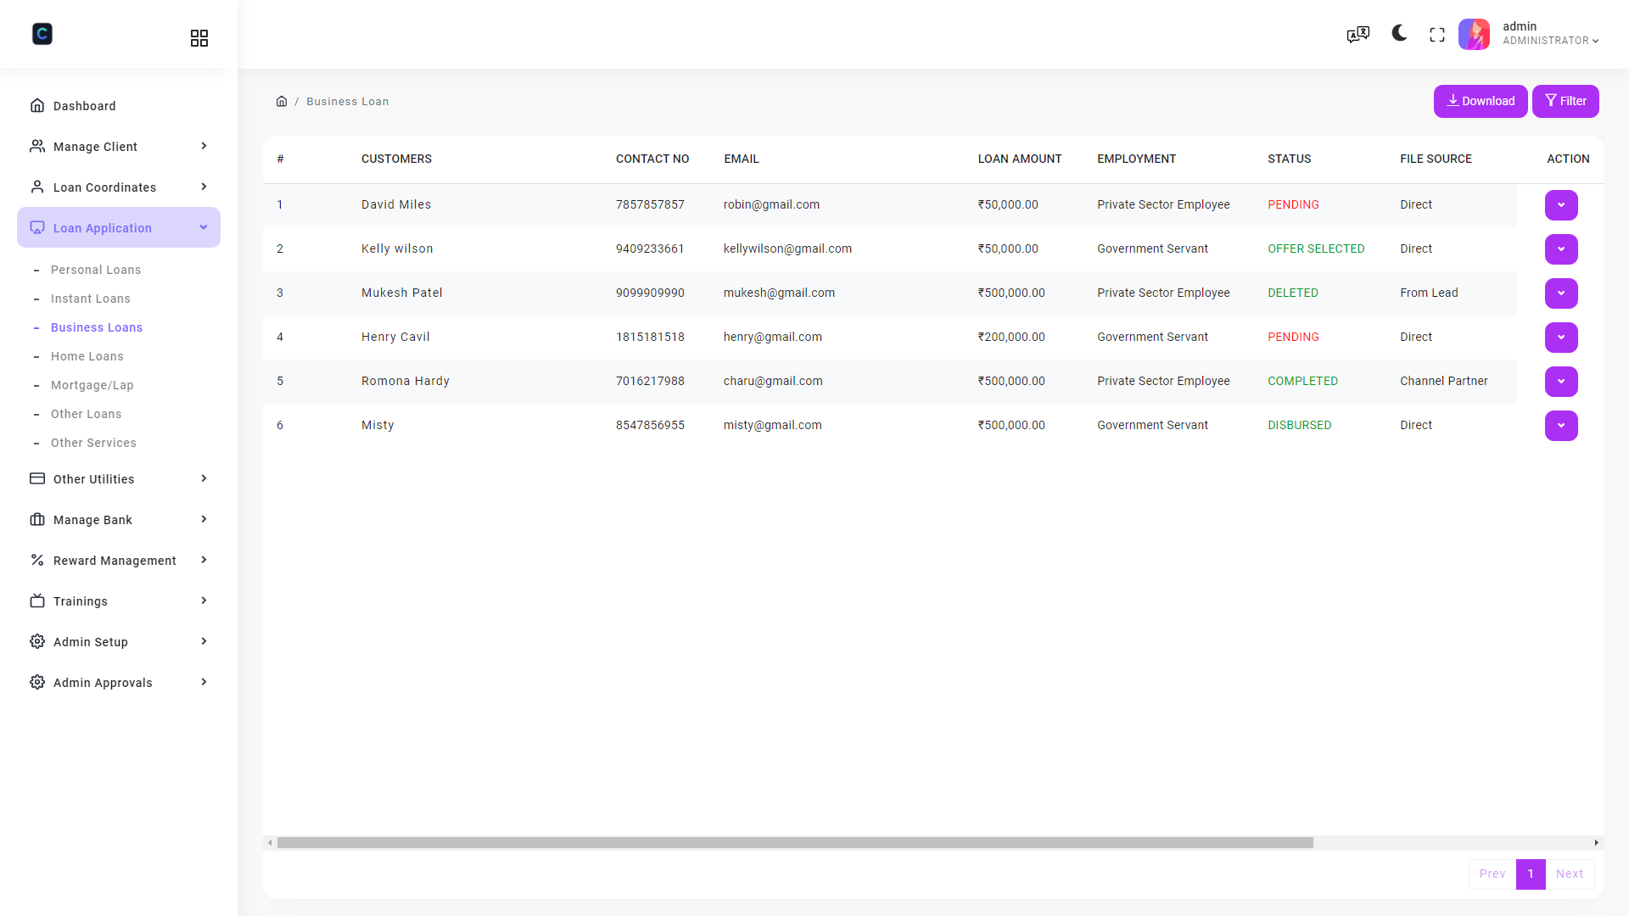Select Home Loans in the sidebar

point(87,356)
